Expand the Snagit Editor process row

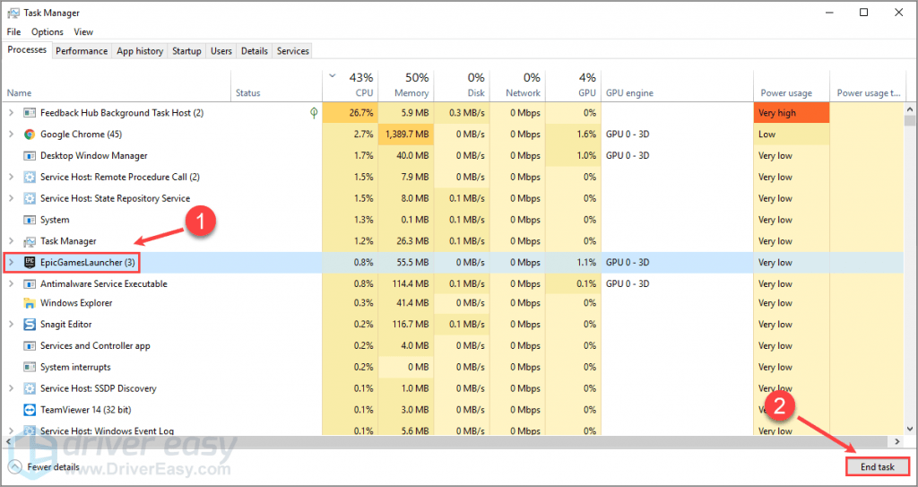[11, 324]
